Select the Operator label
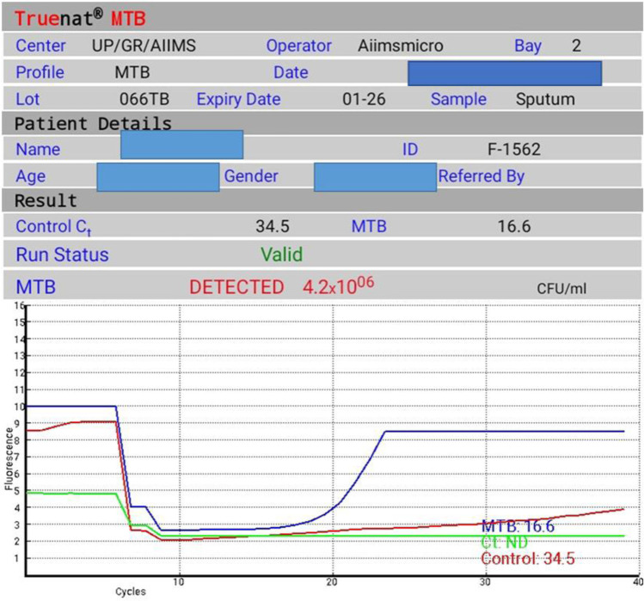644x601 pixels. [x=298, y=46]
